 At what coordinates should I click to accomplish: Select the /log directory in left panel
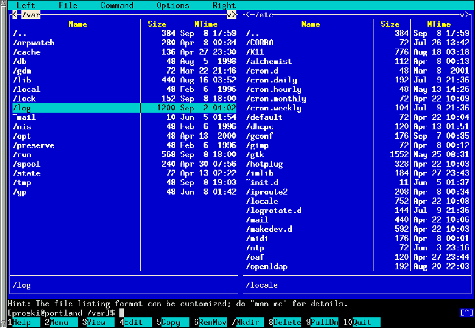(22, 108)
